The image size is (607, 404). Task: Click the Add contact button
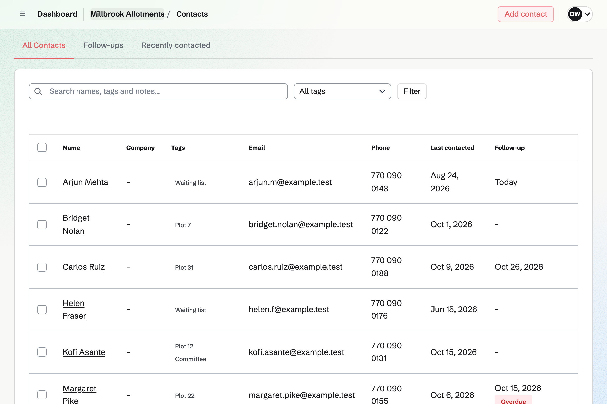tap(526, 14)
